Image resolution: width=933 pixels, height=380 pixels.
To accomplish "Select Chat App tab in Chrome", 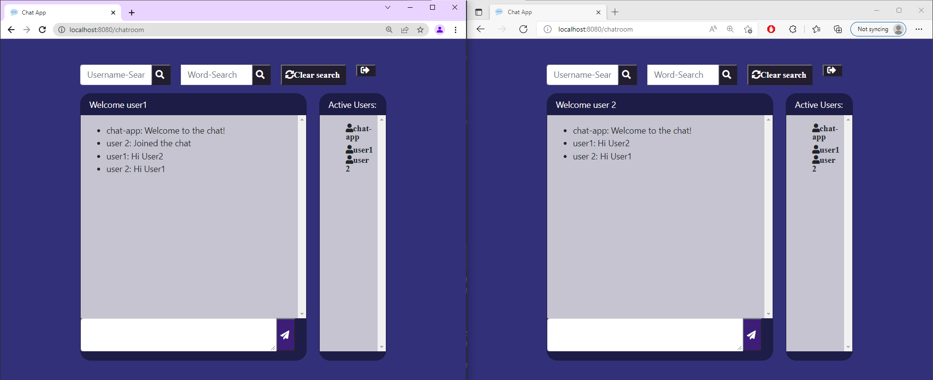I will point(62,13).
